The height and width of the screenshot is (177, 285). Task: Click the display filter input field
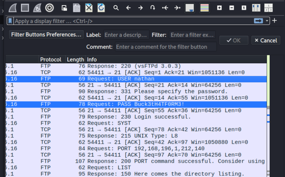pyautogui.click(x=134, y=21)
